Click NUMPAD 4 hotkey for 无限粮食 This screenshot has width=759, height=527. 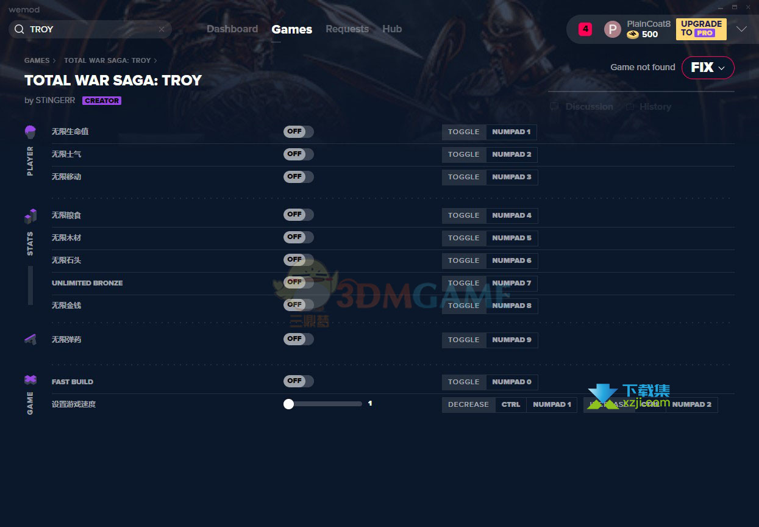(511, 216)
